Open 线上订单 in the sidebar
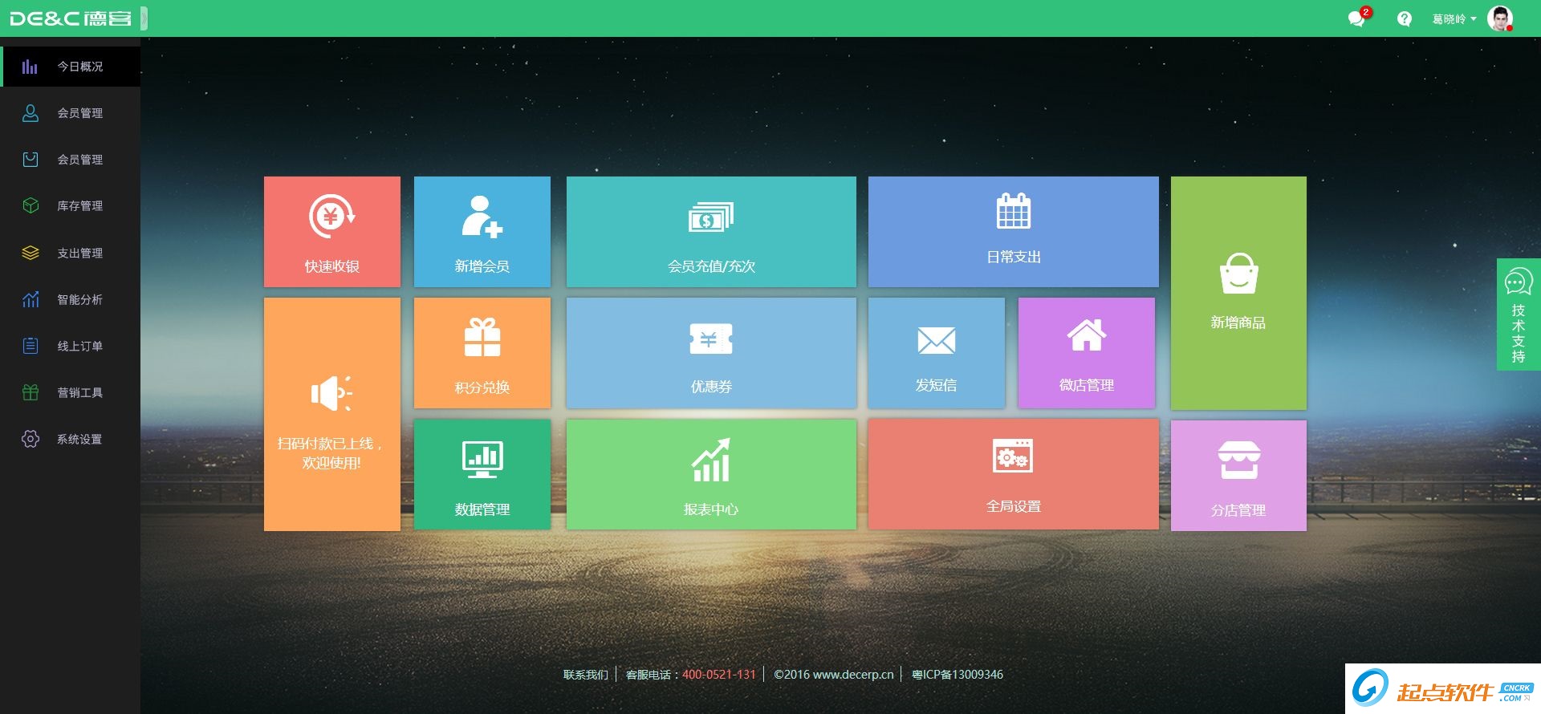 (x=71, y=347)
